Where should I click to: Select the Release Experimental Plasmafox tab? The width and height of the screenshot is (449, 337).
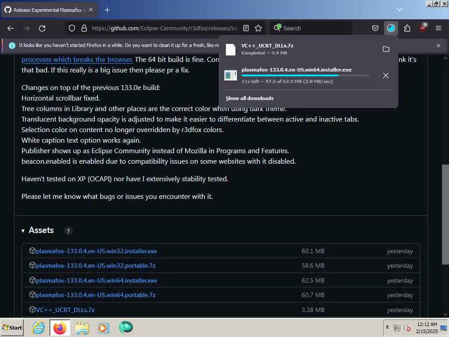50,10
